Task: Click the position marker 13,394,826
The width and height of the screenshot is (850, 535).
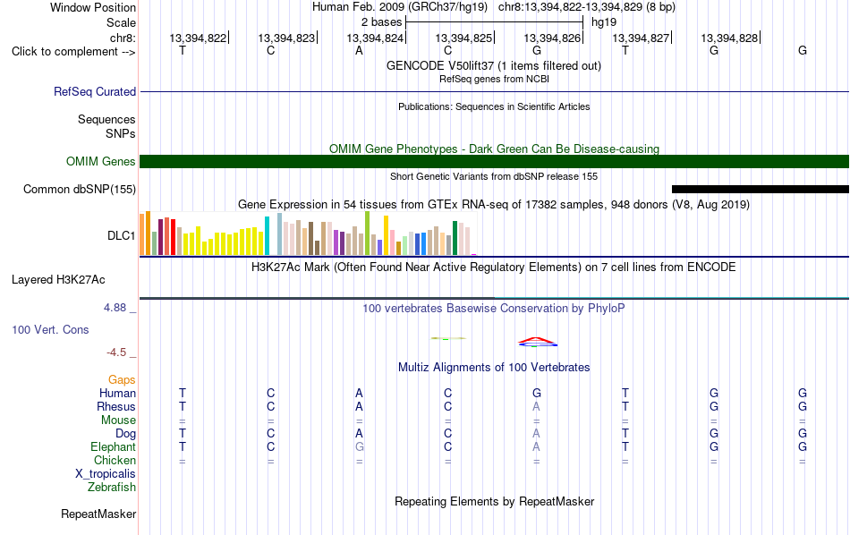Action: pyautogui.click(x=552, y=38)
